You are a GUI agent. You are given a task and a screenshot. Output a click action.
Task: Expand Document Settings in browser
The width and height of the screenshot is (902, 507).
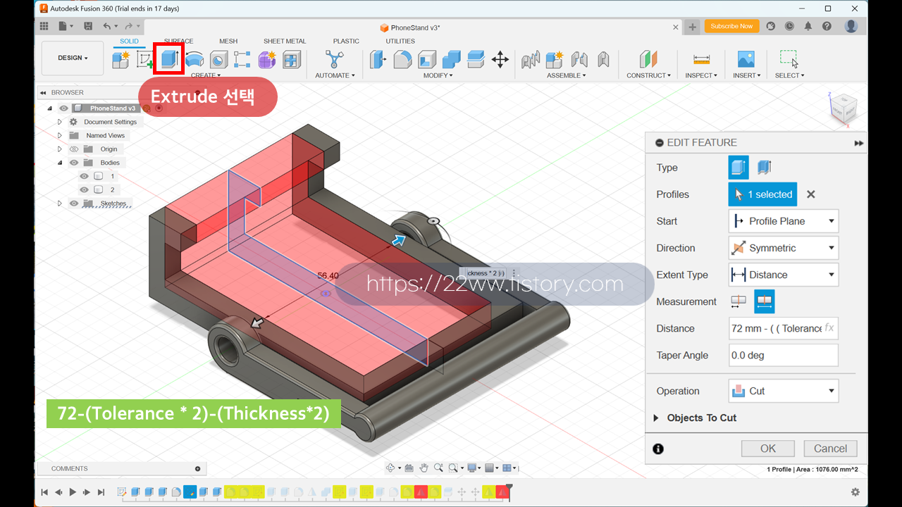(60, 122)
